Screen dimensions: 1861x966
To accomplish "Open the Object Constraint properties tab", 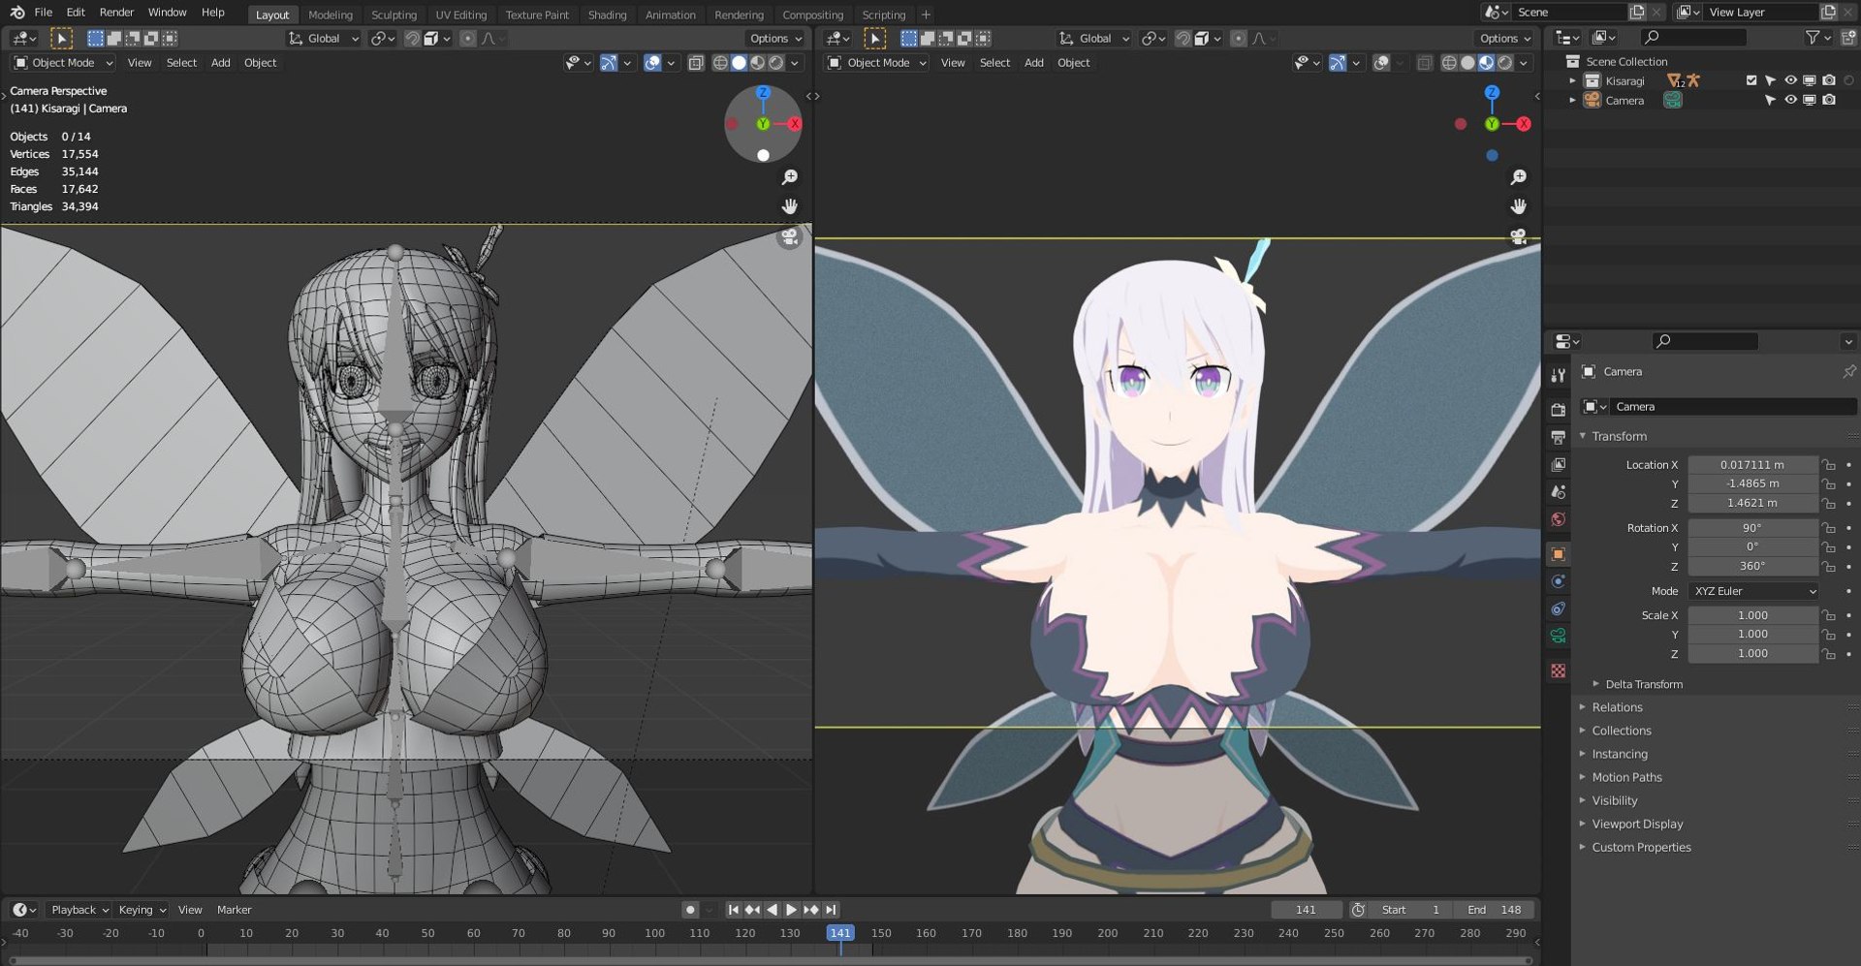I will [1558, 608].
